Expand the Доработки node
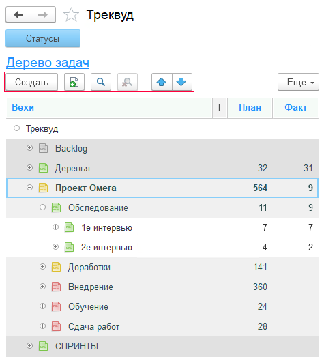This screenshot has height=359, width=324. (x=42, y=266)
